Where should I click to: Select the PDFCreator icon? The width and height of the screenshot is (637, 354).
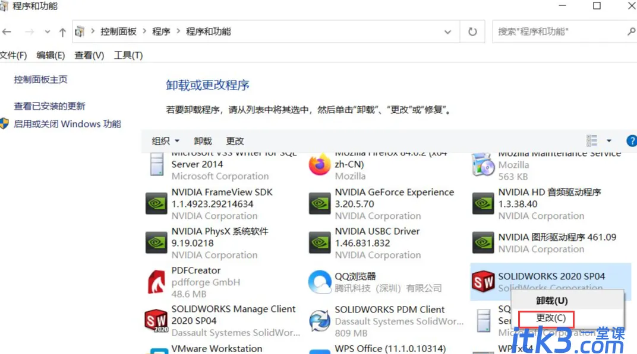point(156,282)
